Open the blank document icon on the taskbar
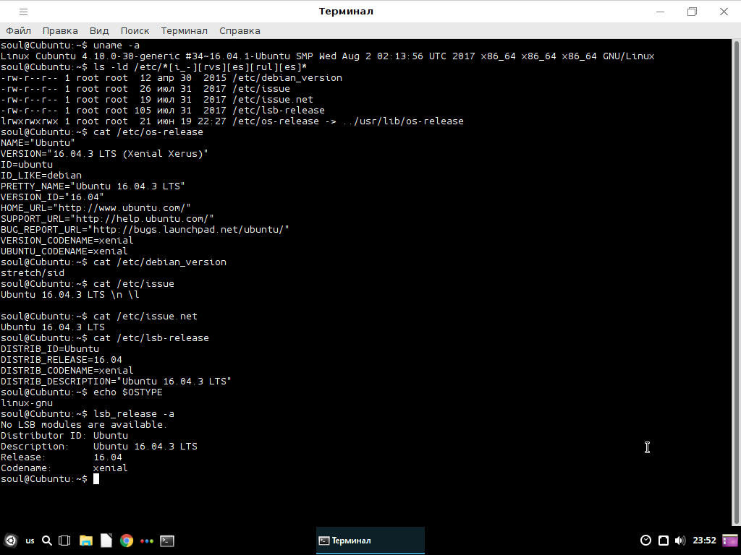Screen dimensions: 741x555 [106, 541]
